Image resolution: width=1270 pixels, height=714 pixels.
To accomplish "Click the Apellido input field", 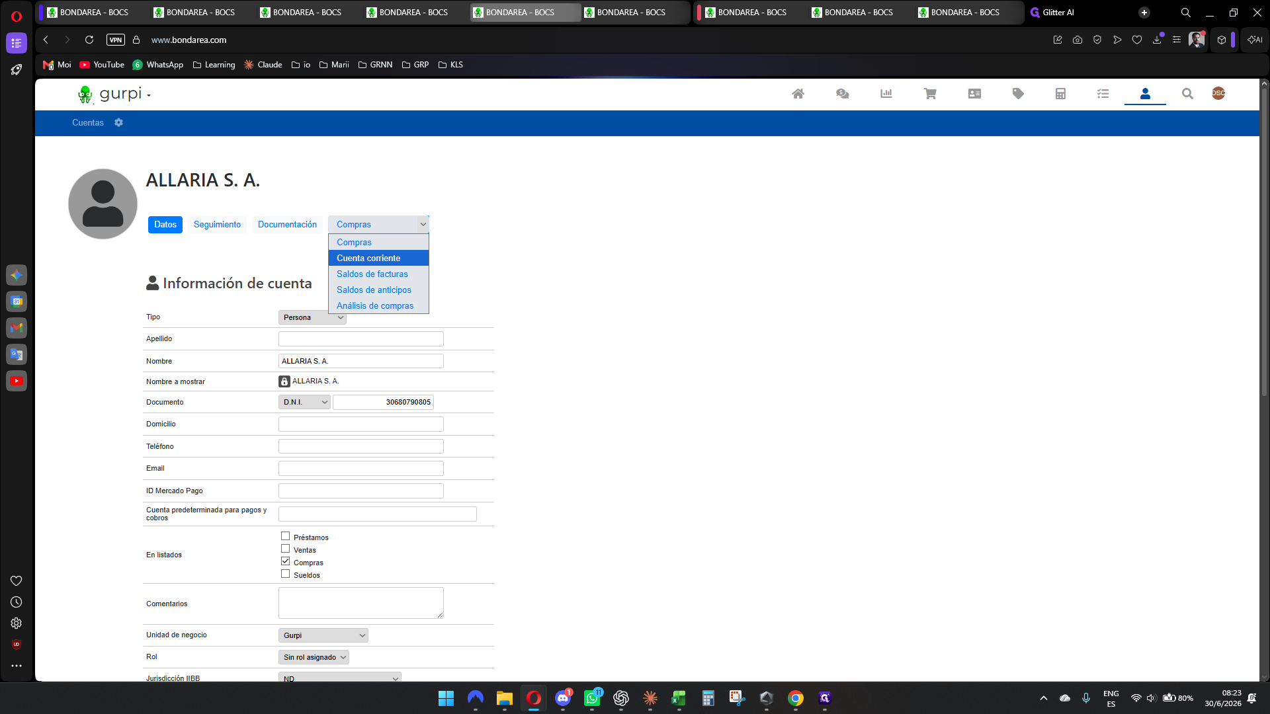I will click(x=361, y=339).
